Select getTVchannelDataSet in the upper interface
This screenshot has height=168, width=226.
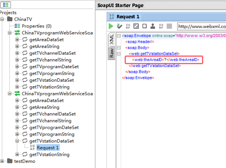click(52, 53)
